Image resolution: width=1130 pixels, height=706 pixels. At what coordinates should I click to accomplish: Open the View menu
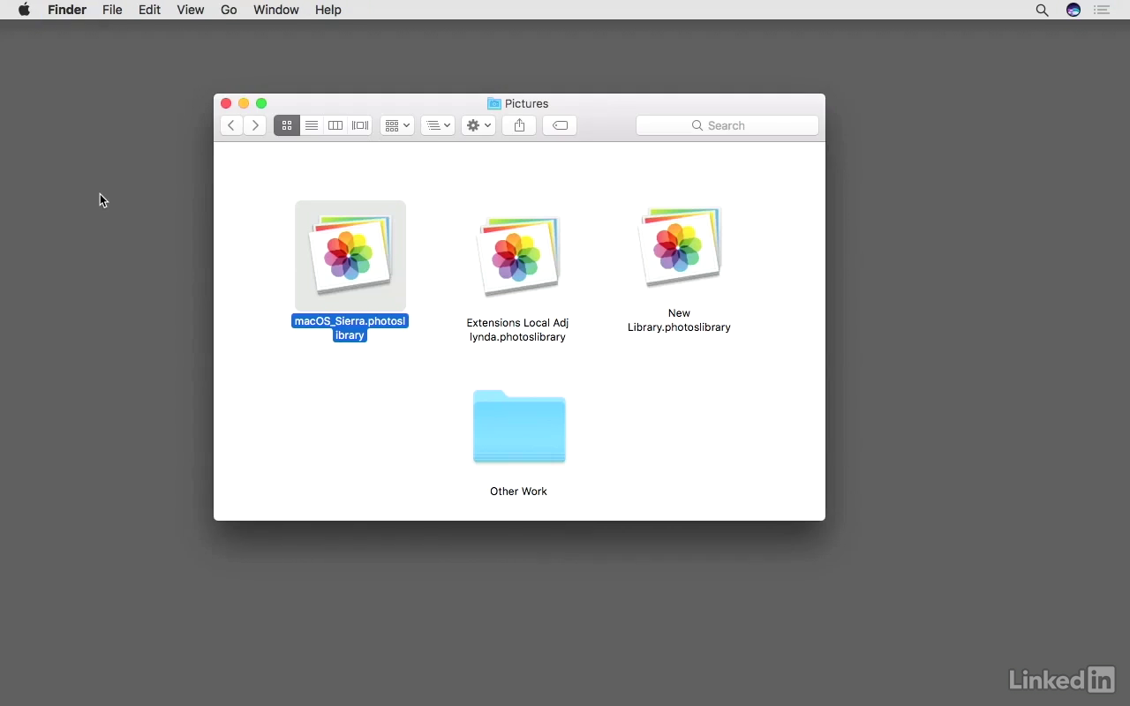pyautogui.click(x=191, y=10)
